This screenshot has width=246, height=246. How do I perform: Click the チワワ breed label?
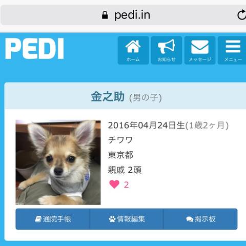(120, 140)
